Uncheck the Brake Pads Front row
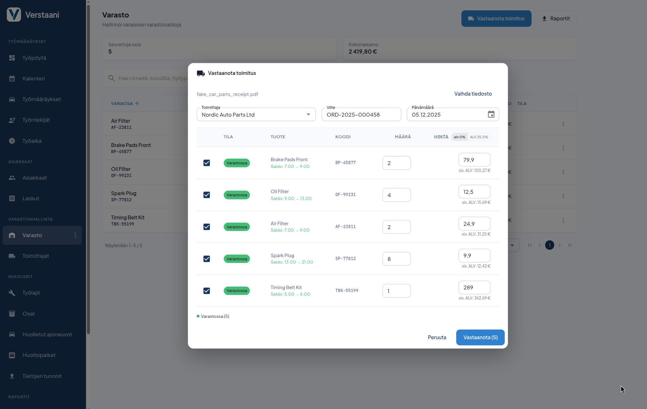This screenshot has height=409, width=647. tap(207, 163)
